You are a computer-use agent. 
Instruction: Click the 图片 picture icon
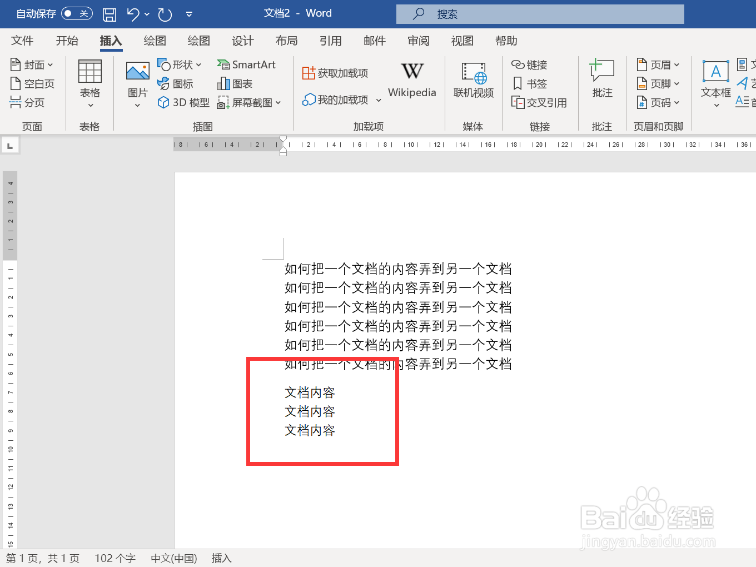(137, 72)
